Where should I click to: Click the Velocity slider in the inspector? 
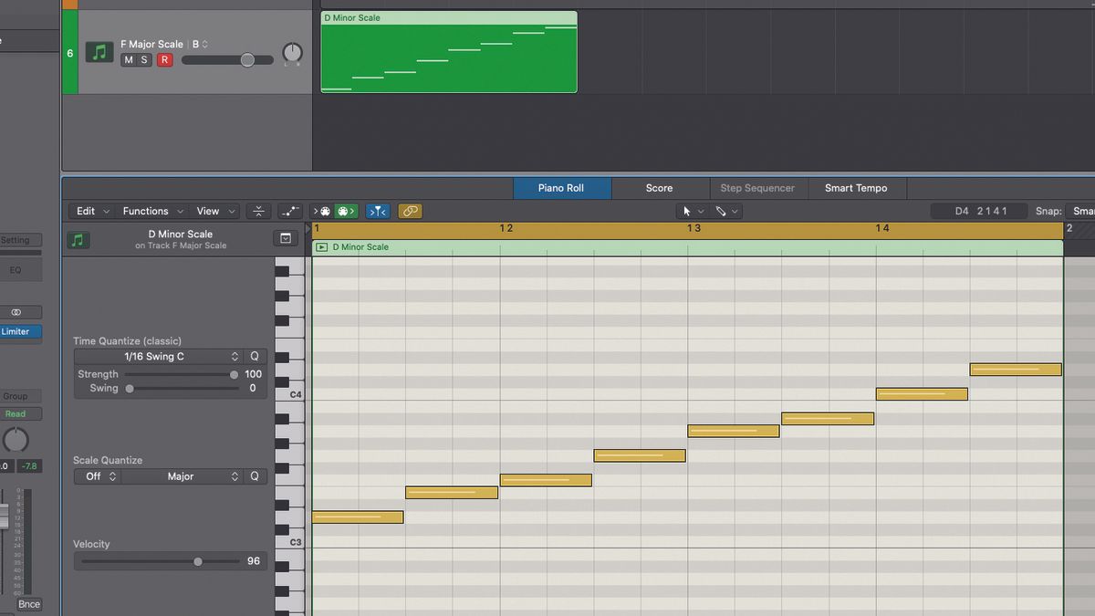(x=198, y=561)
